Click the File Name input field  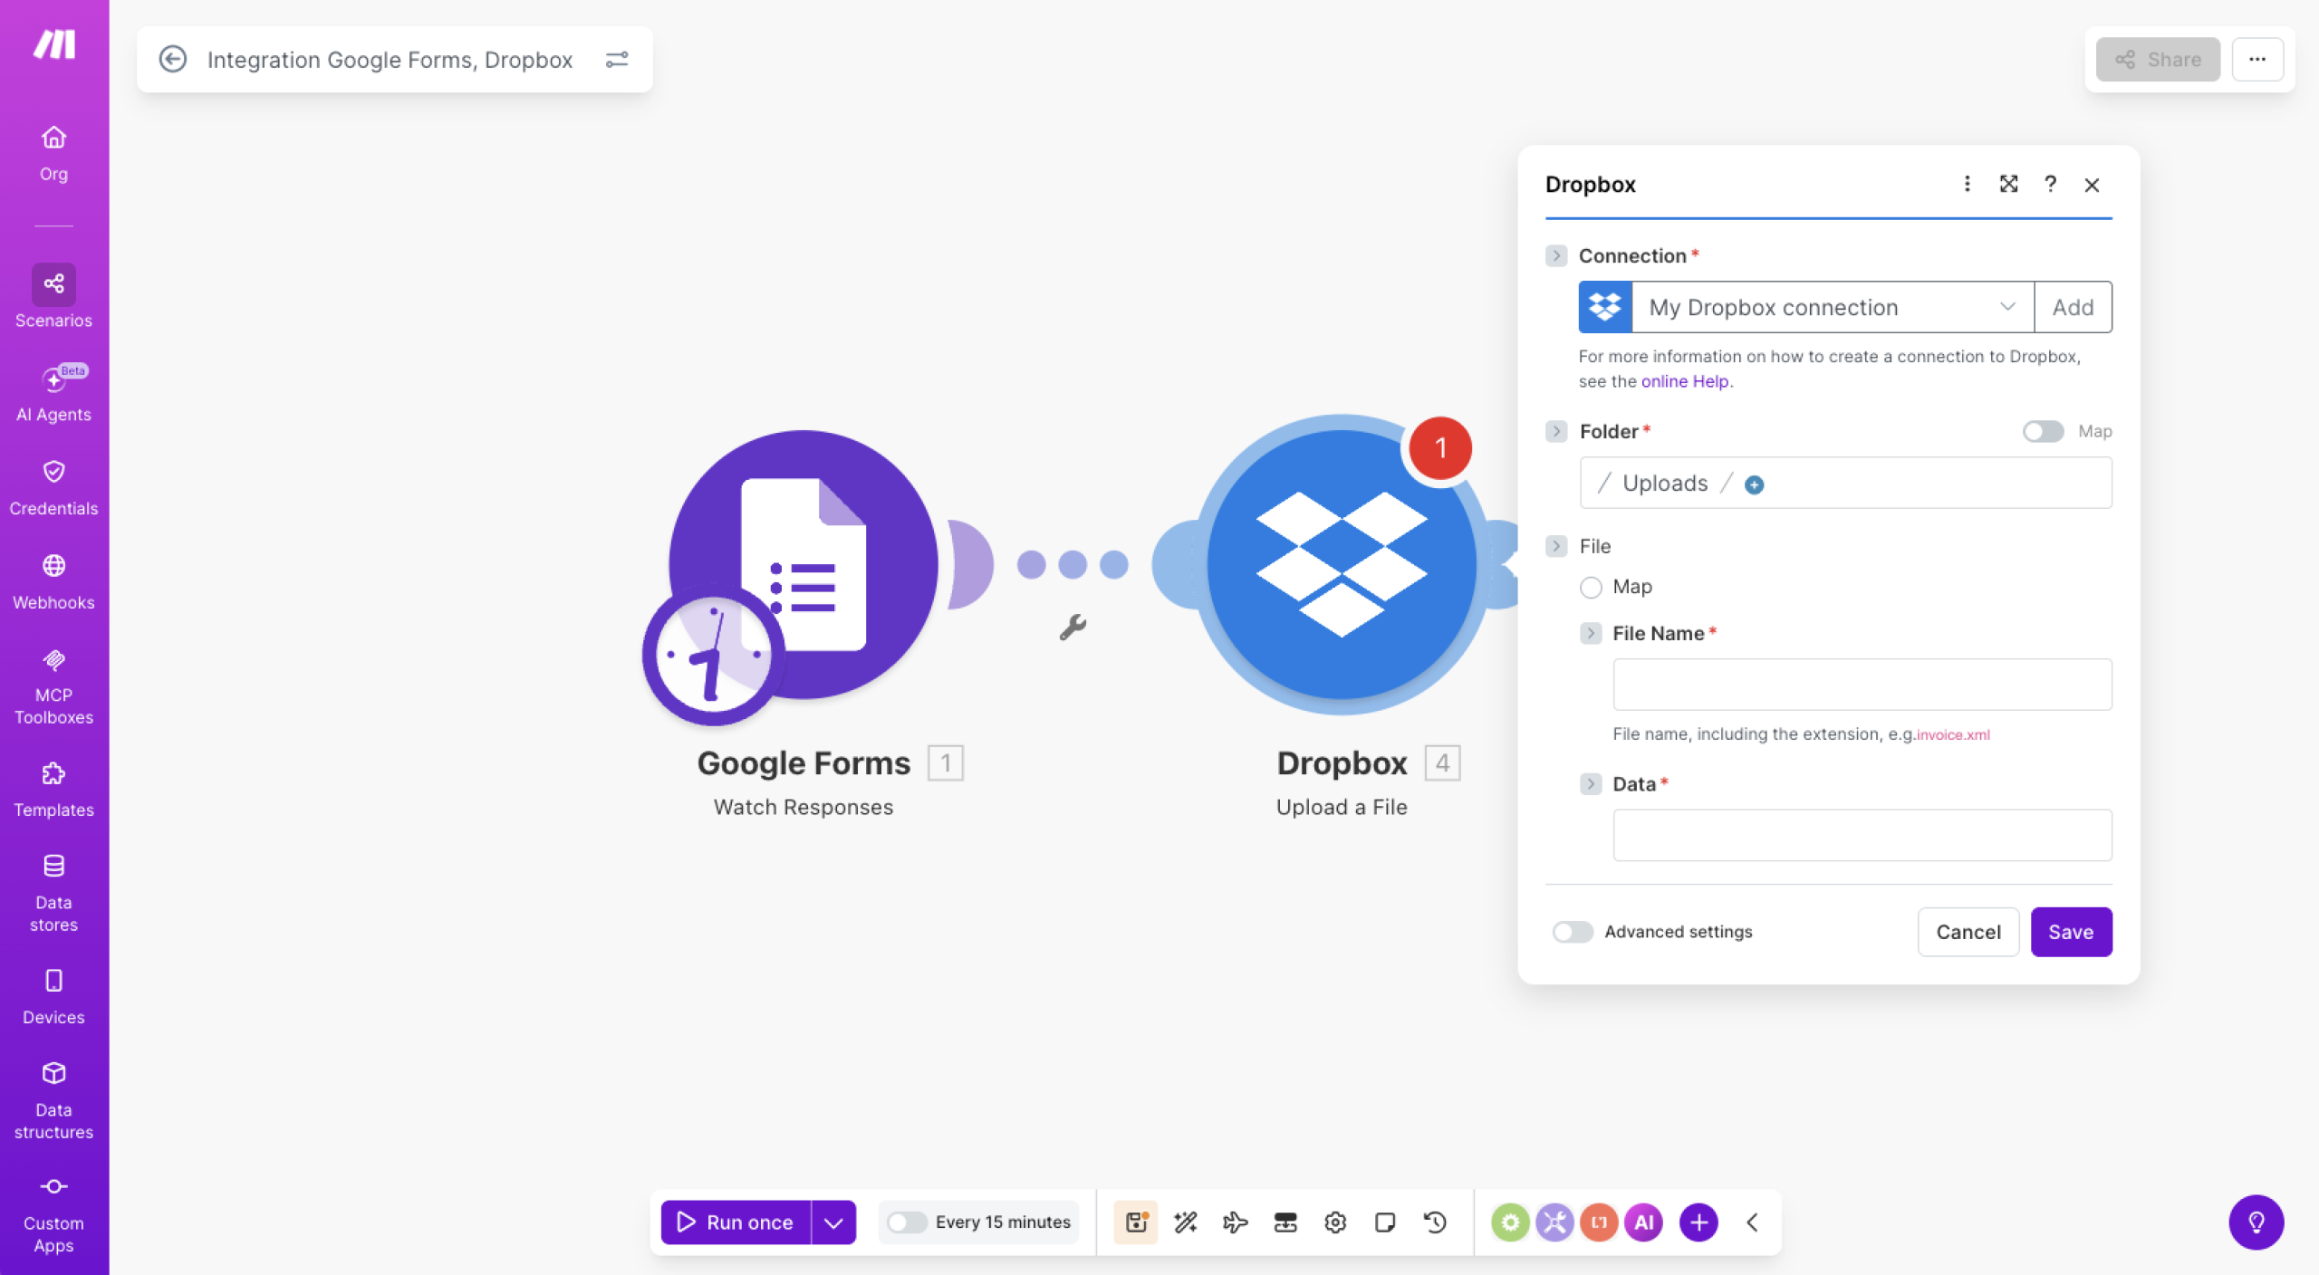tap(1862, 685)
